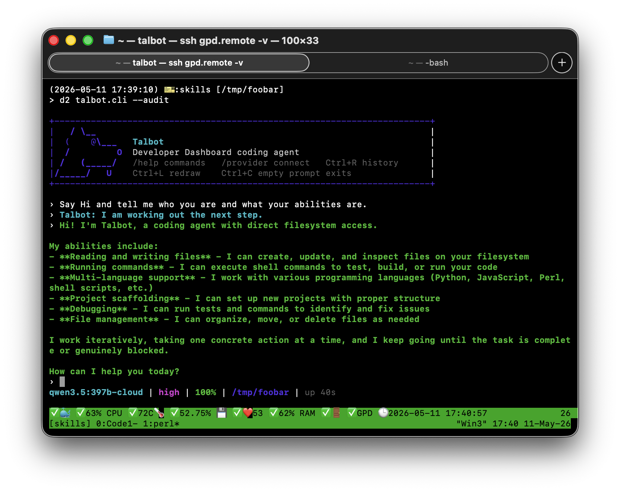Image resolution: width=620 pixels, height=492 pixels.
Task: Click the "Win3" hostname in tmux bar
Action: [x=472, y=424]
